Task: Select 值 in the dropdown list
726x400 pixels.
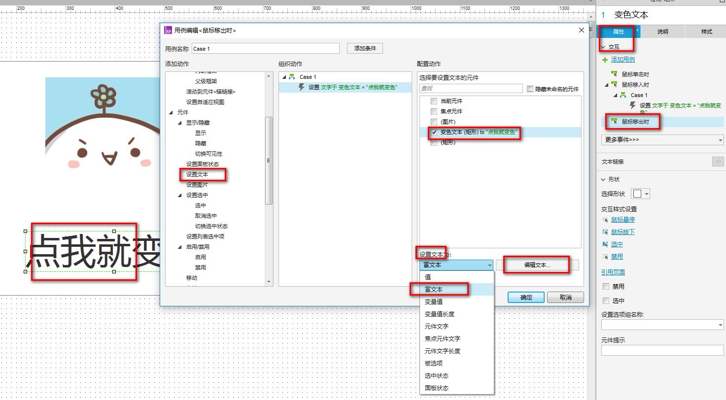Action: [456, 277]
